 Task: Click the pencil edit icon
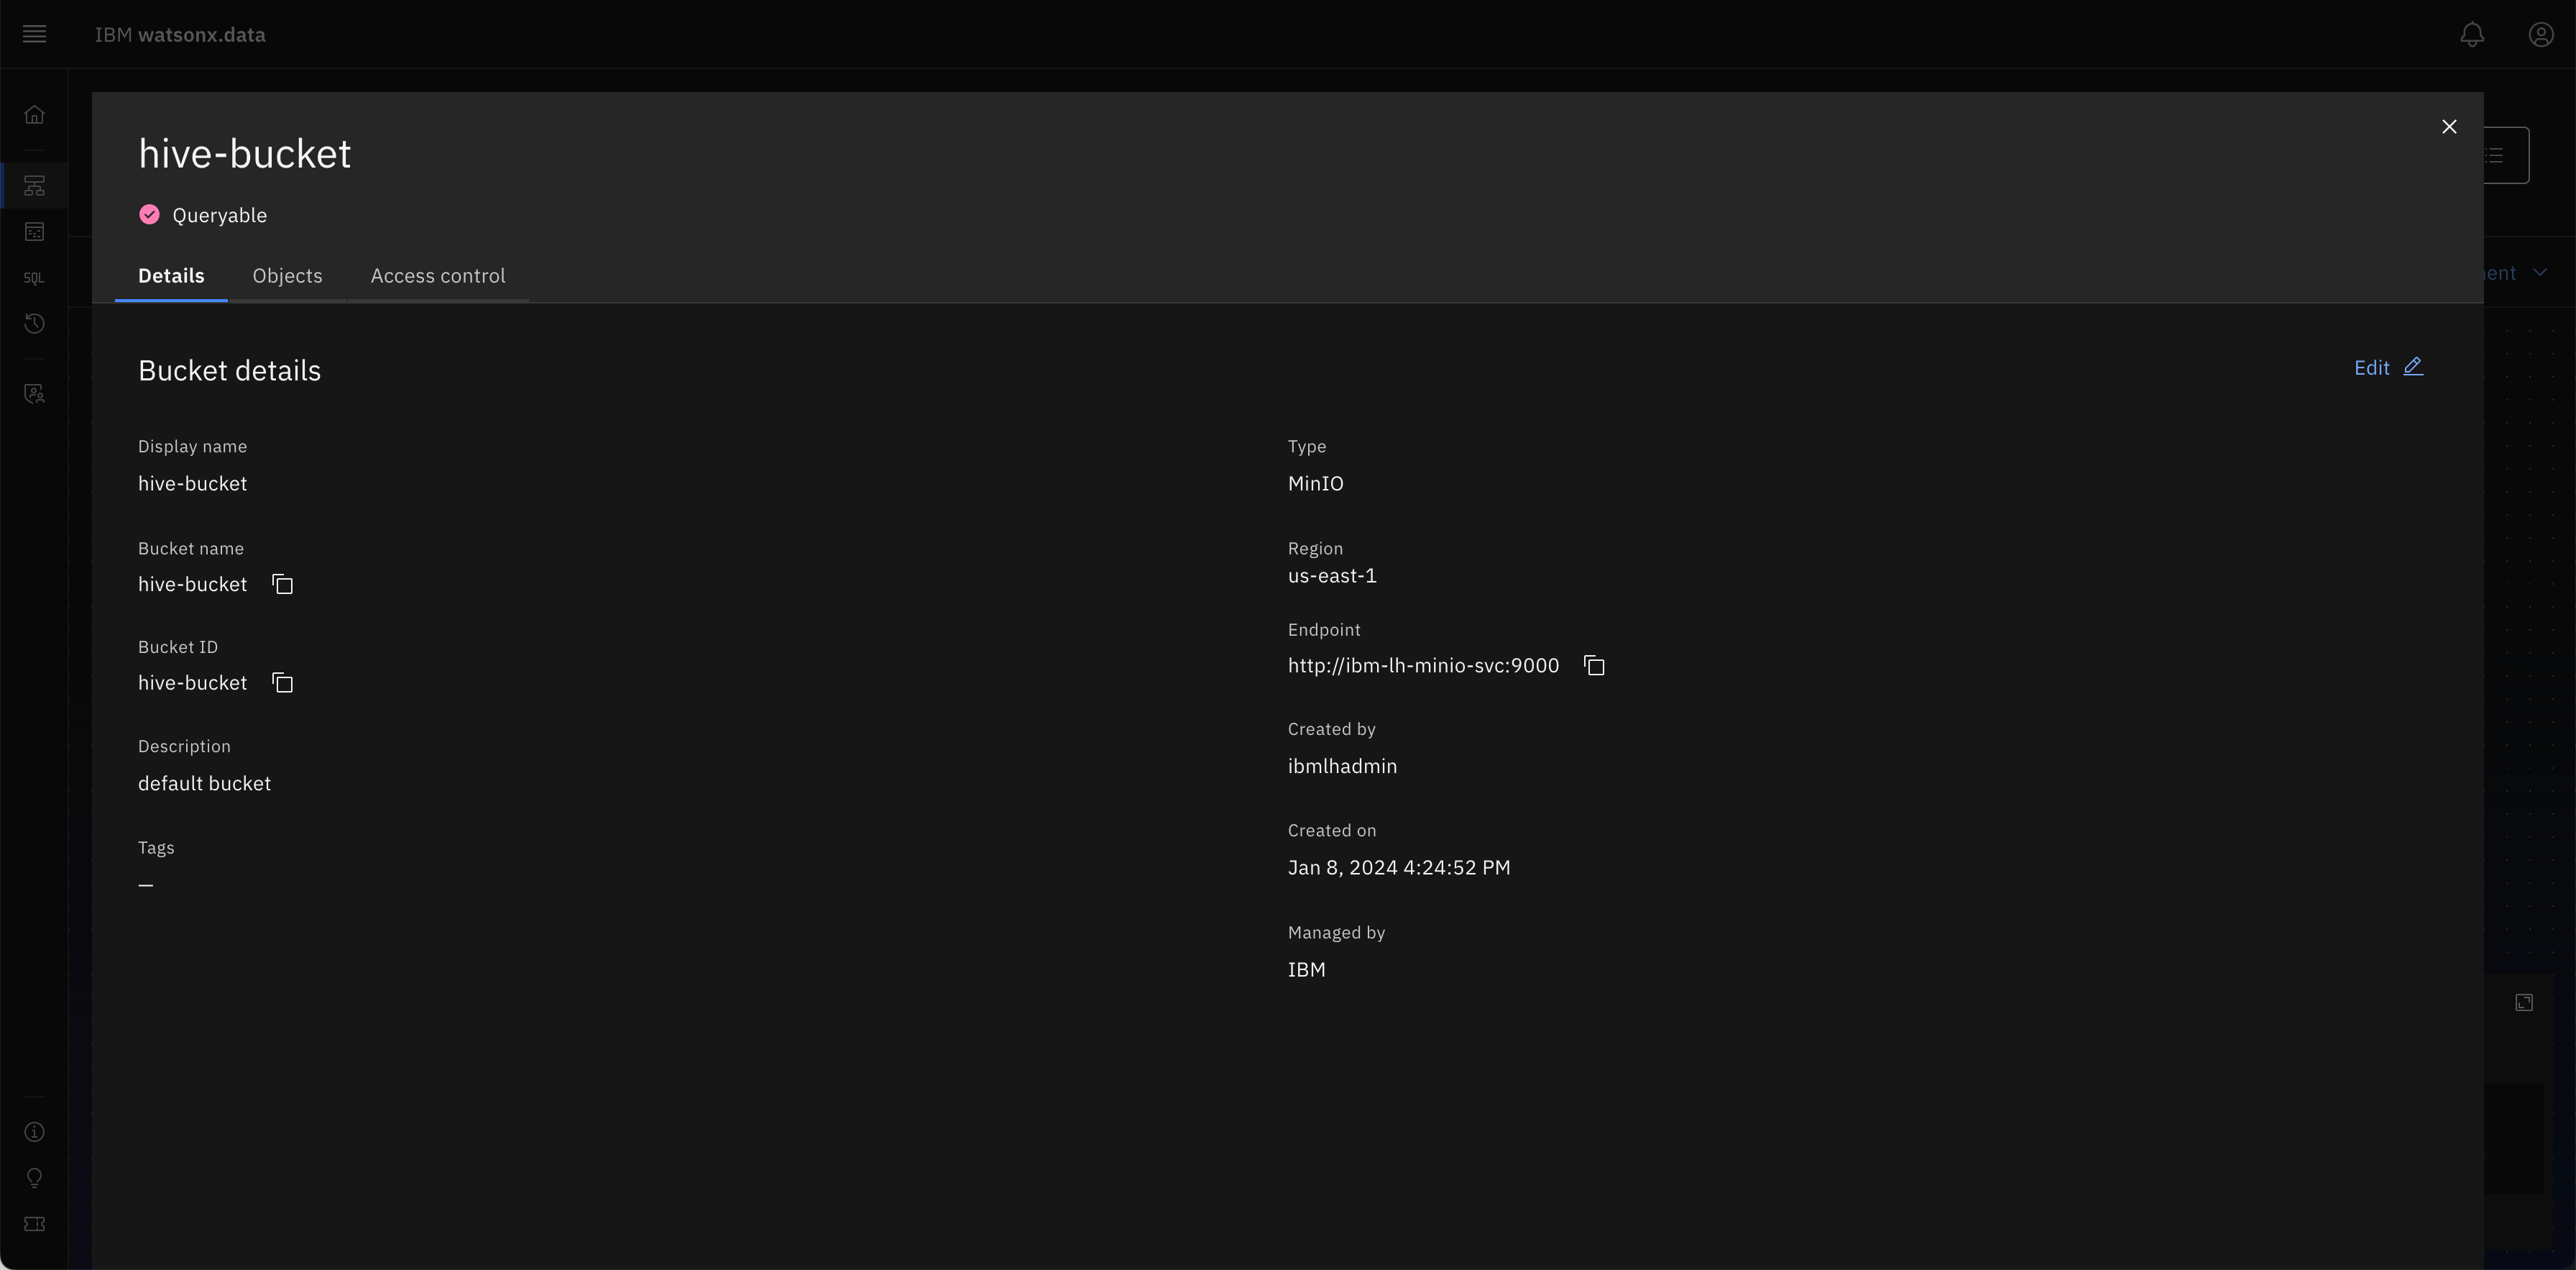pos(2413,366)
